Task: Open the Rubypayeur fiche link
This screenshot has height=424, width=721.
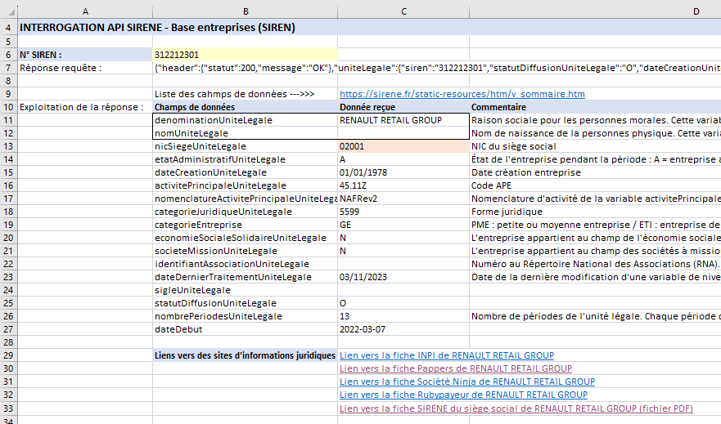Action: click(x=463, y=395)
